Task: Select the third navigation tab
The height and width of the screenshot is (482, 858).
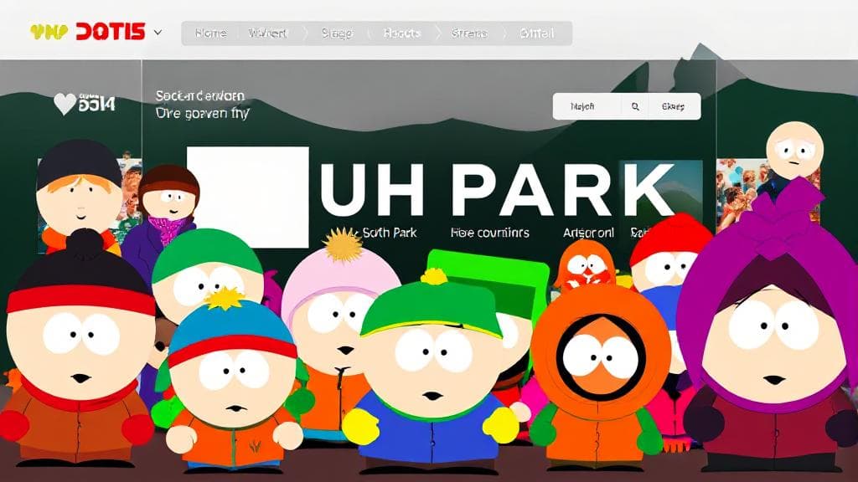Action: [x=337, y=33]
